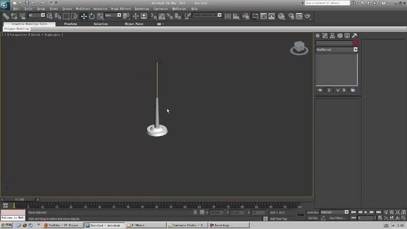
Task: Switch to the Utilities hammer tab
Action: [x=355, y=36]
